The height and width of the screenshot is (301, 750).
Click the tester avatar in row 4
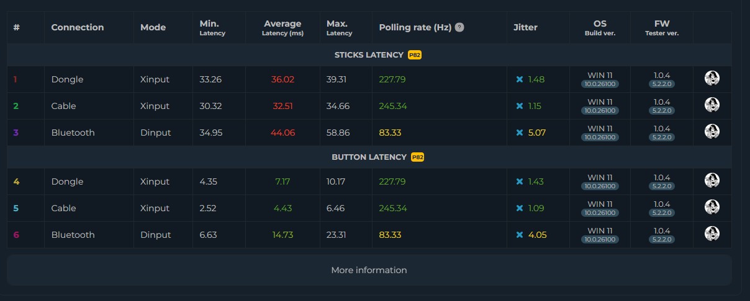(712, 180)
